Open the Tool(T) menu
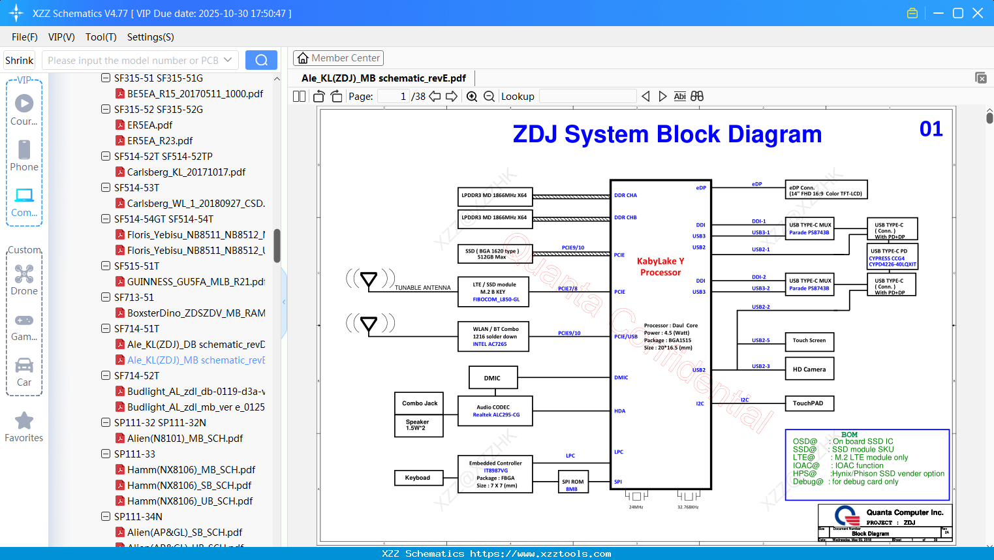 point(101,37)
